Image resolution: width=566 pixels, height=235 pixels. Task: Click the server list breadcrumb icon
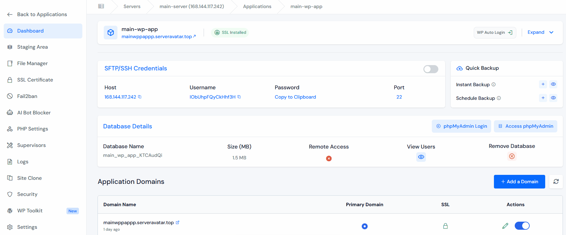[101, 7]
